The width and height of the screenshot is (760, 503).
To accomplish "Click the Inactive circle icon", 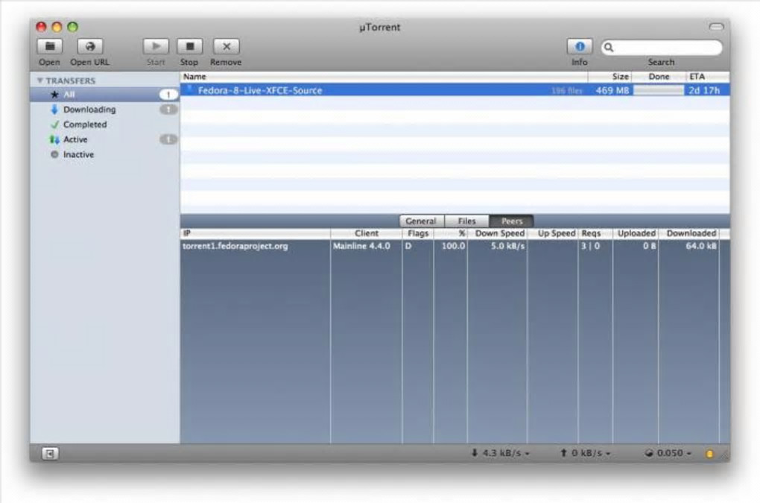I will (x=54, y=154).
